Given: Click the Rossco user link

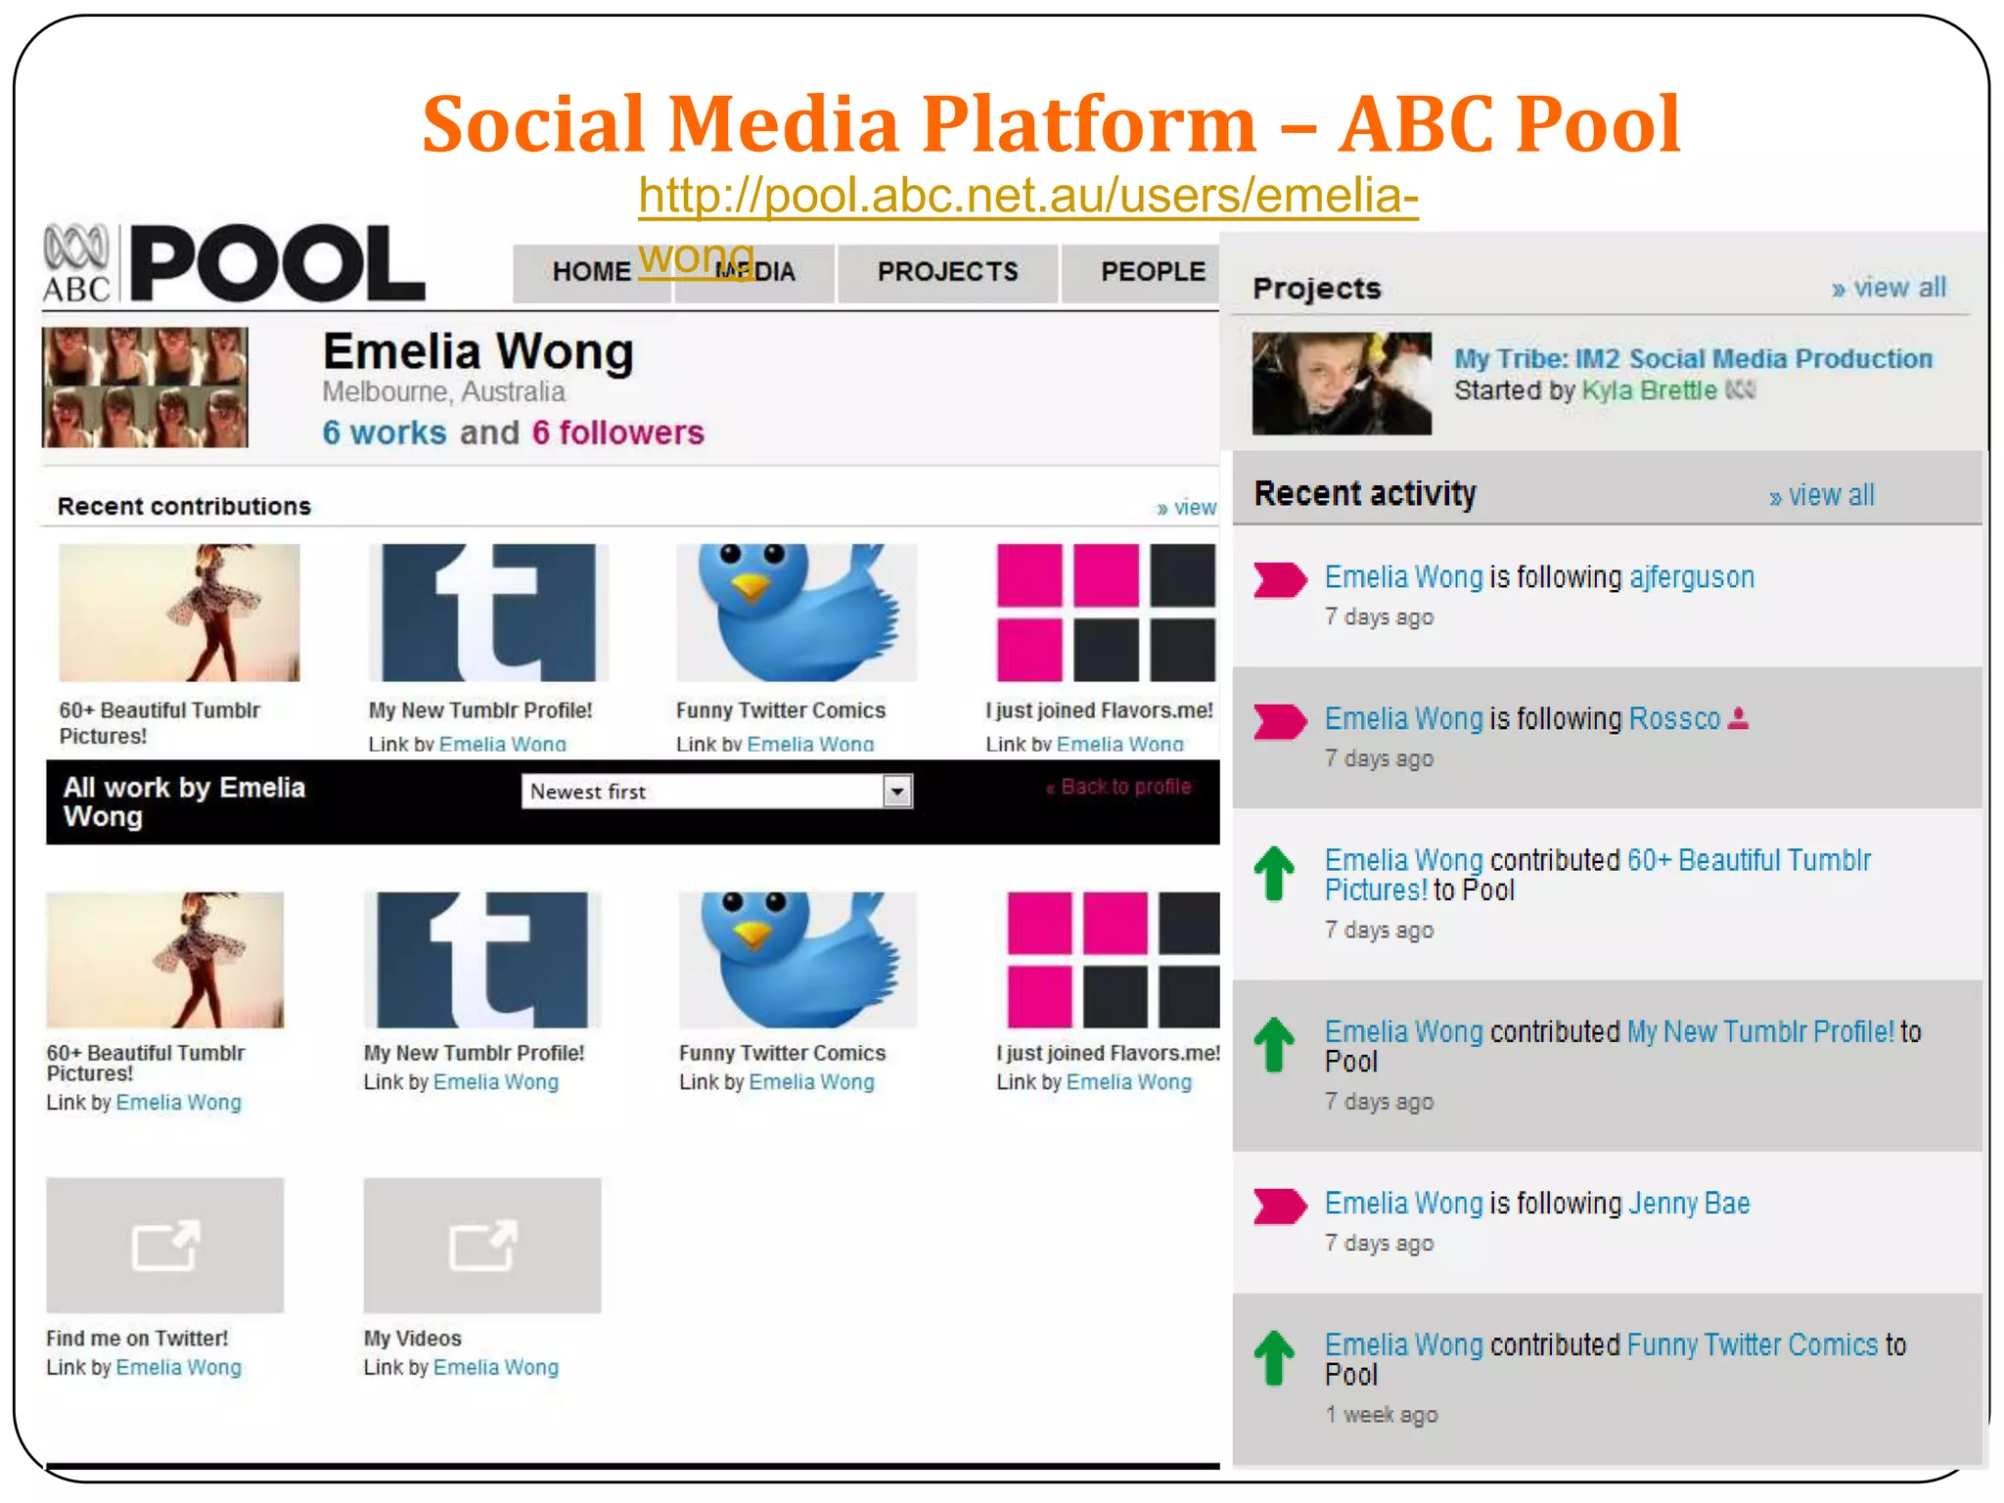Looking at the screenshot, I should (1674, 718).
